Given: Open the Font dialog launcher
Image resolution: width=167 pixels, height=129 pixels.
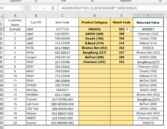Looking at the screenshot, I should pyautogui.click(x=92, y=1).
